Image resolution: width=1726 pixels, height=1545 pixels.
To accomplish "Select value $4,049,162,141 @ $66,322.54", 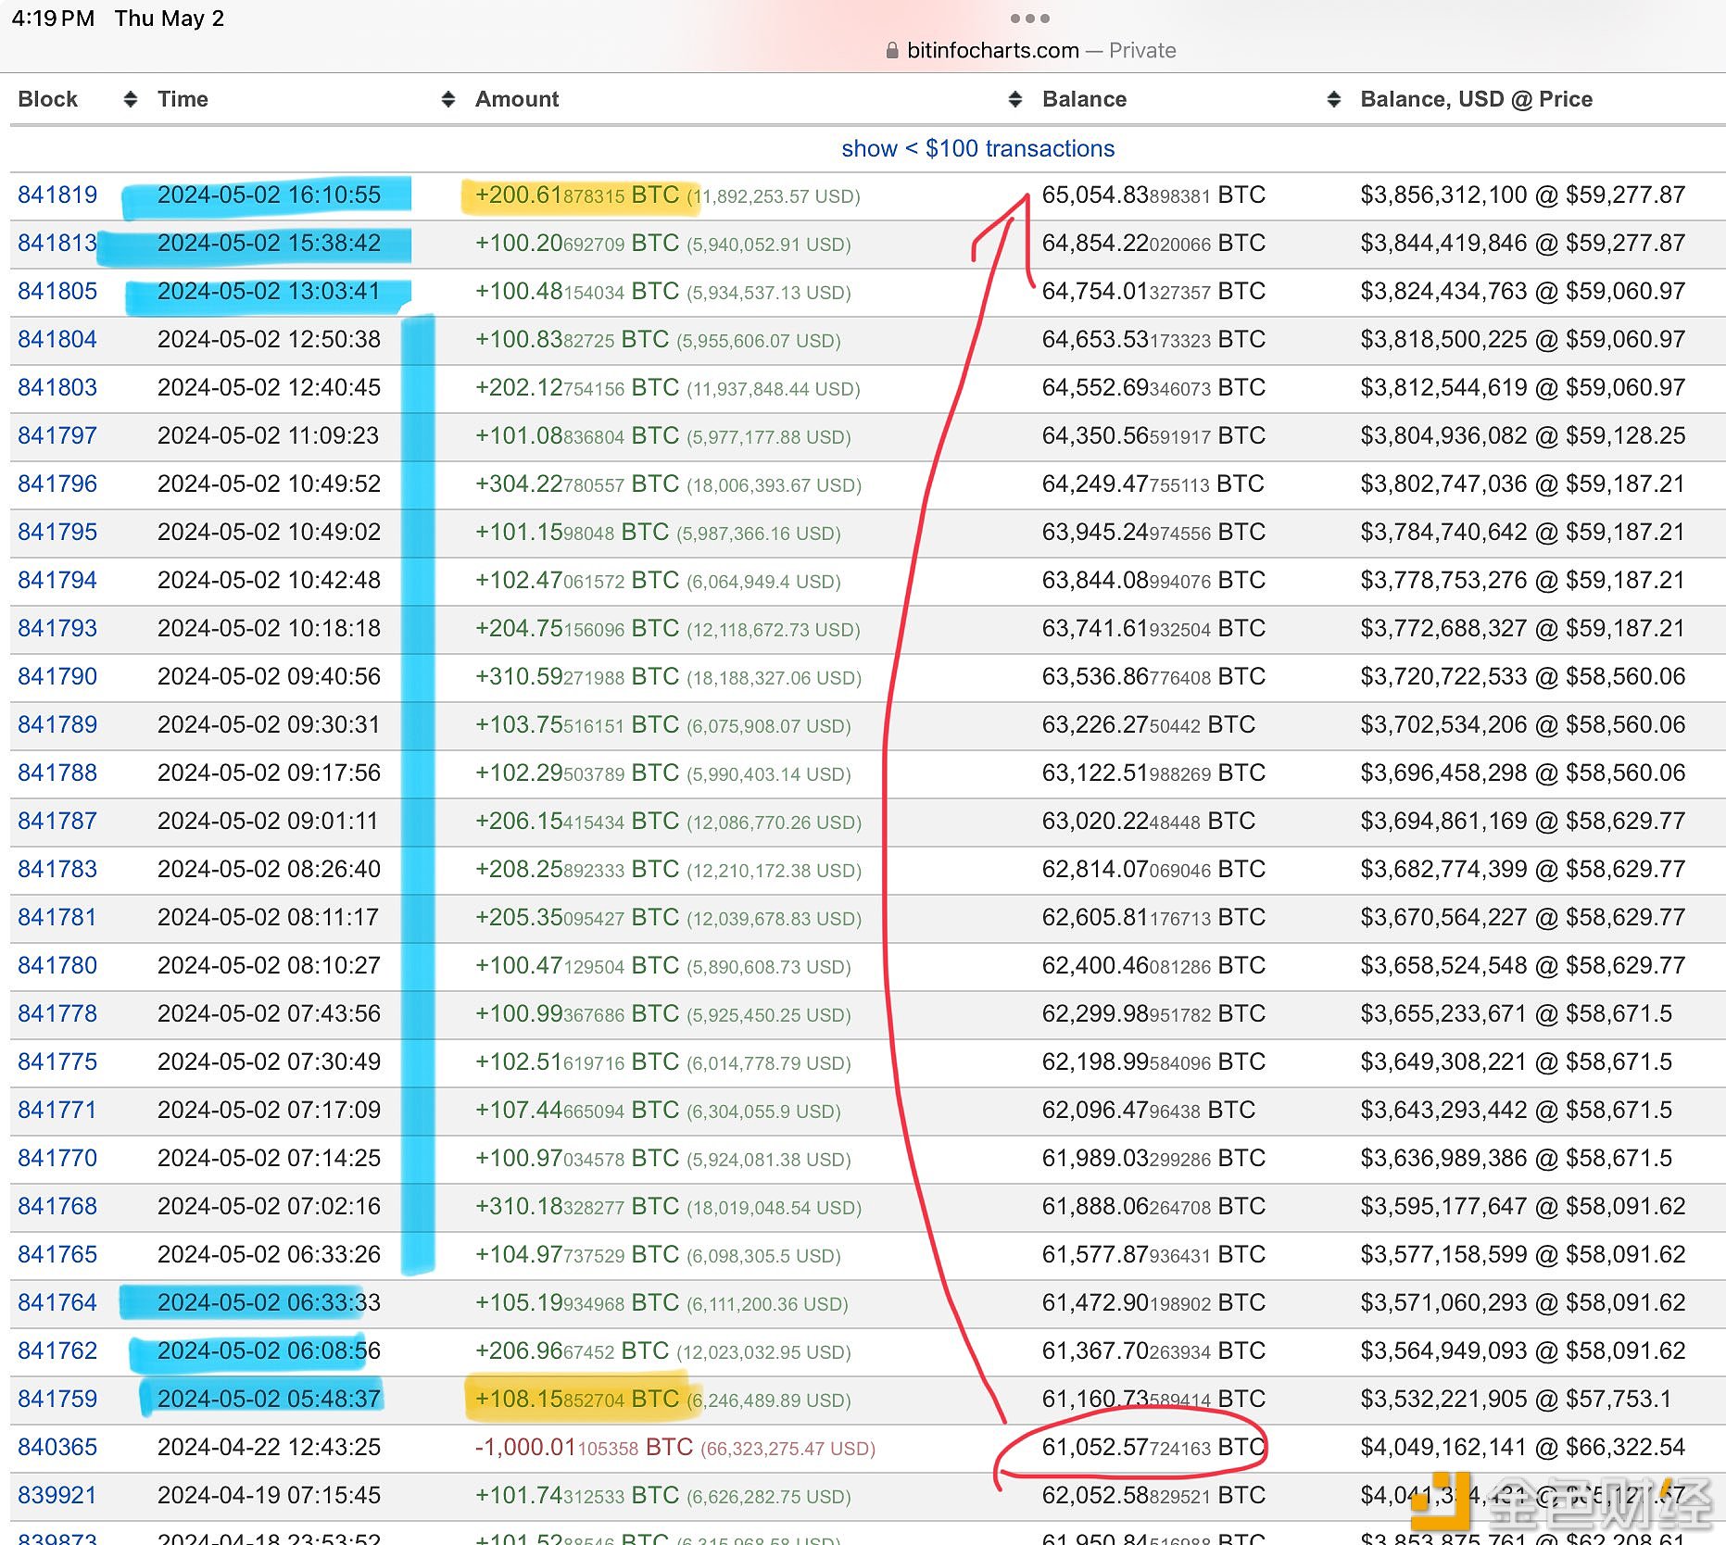I will click(1522, 1447).
